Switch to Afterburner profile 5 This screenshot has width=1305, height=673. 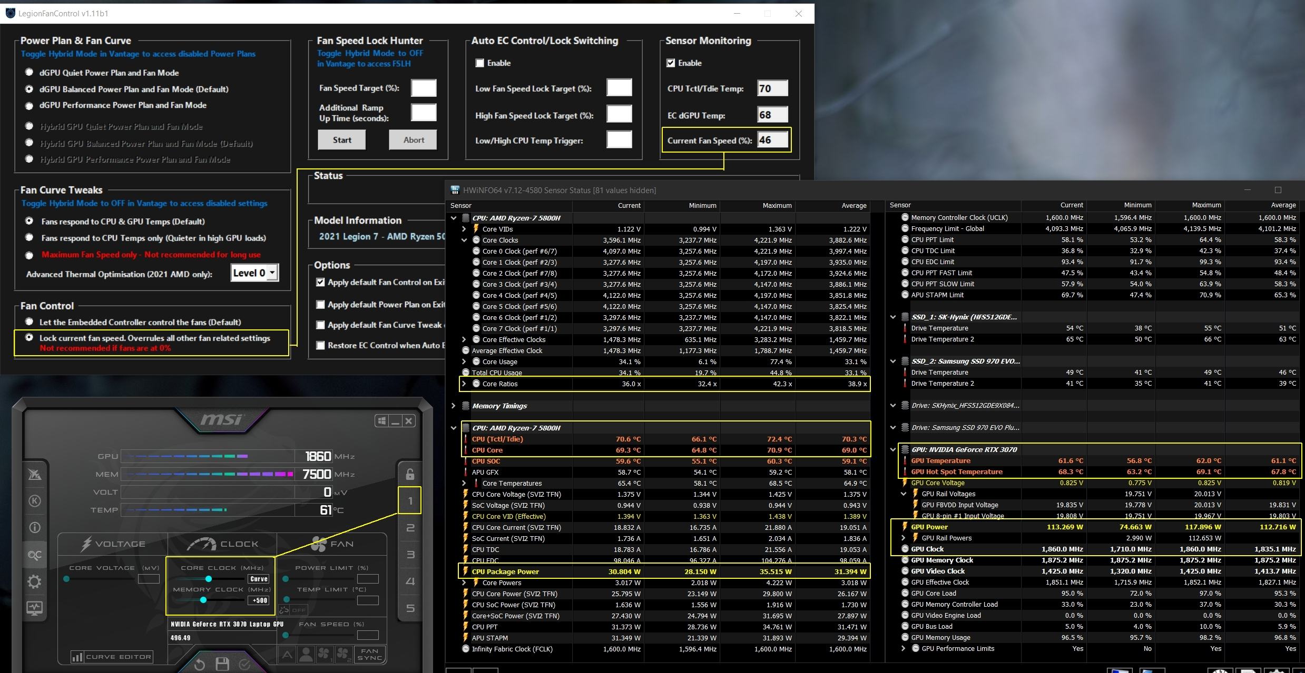(410, 608)
